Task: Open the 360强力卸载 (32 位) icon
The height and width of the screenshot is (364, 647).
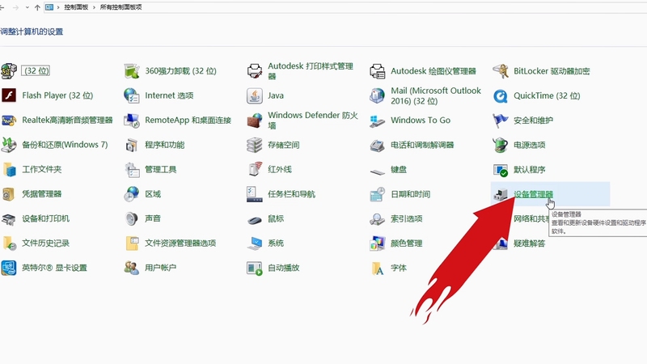Action: [x=132, y=71]
